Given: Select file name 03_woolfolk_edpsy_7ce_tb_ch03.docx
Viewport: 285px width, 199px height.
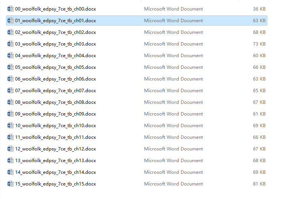Looking at the screenshot, I should tap(55, 44).
